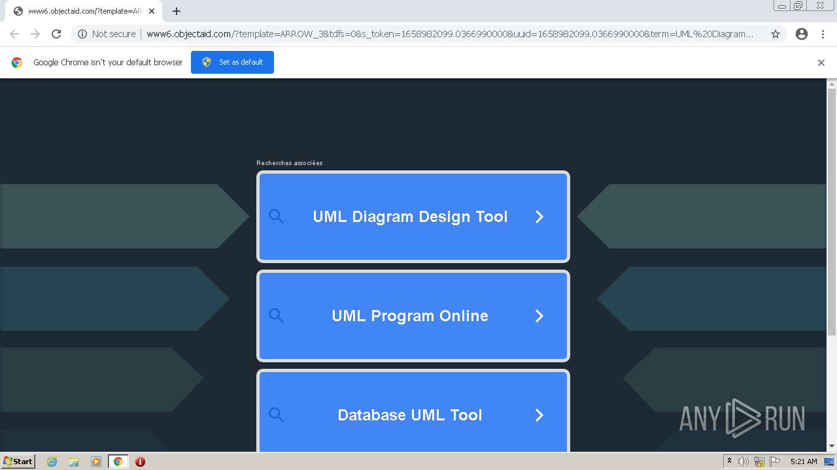Click the Chrome logo in the notification bar
The width and height of the screenshot is (837, 470).
pos(17,63)
